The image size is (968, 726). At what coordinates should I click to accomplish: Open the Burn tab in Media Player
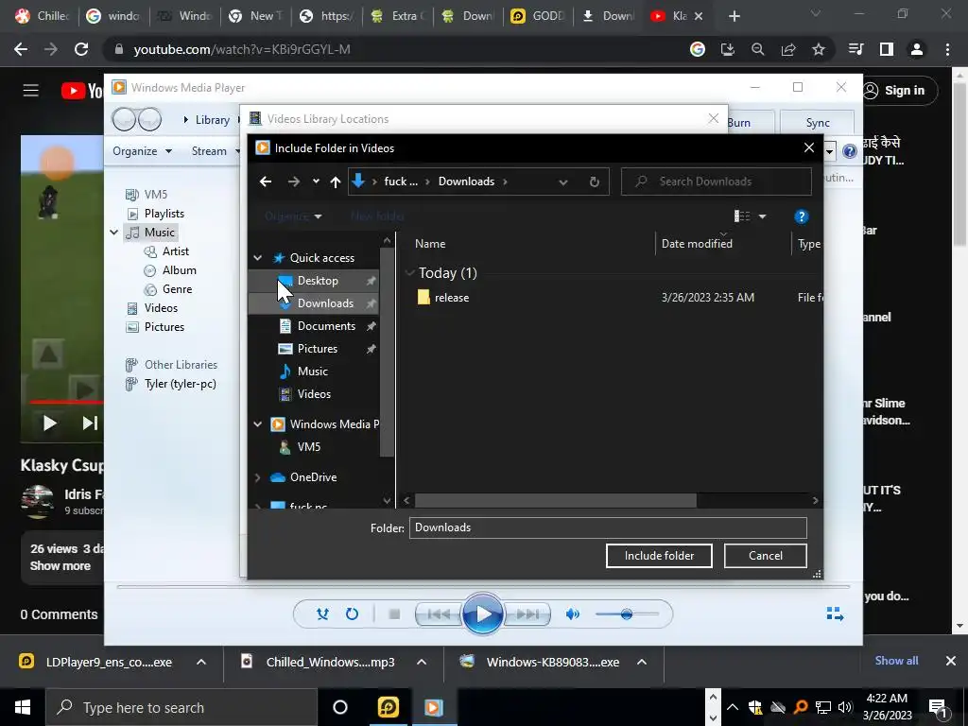[x=738, y=123]
